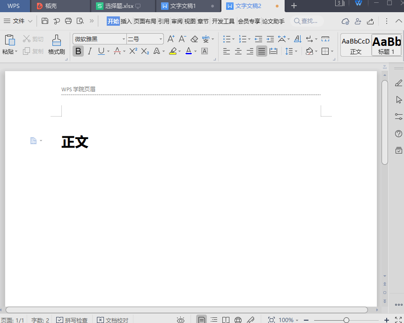Image resolution: width=404 pixels, height=323 pixels.
Task: Apply the 标题 1 heading style
Action: pyautogui.click(x=386, y=45)
